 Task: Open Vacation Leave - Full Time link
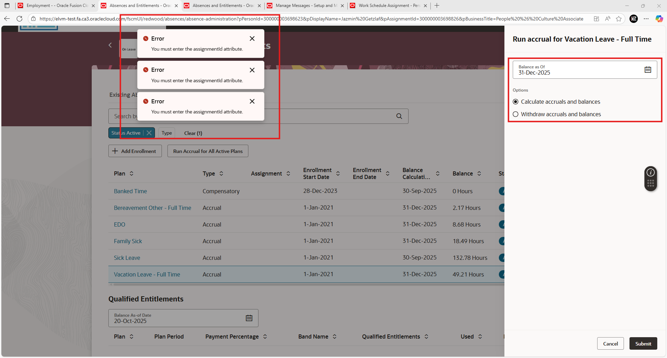coord(147,274)
